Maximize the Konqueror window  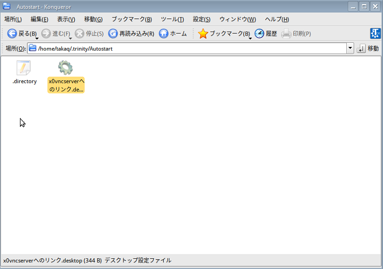pyautogui.click(x=364, y=6)
